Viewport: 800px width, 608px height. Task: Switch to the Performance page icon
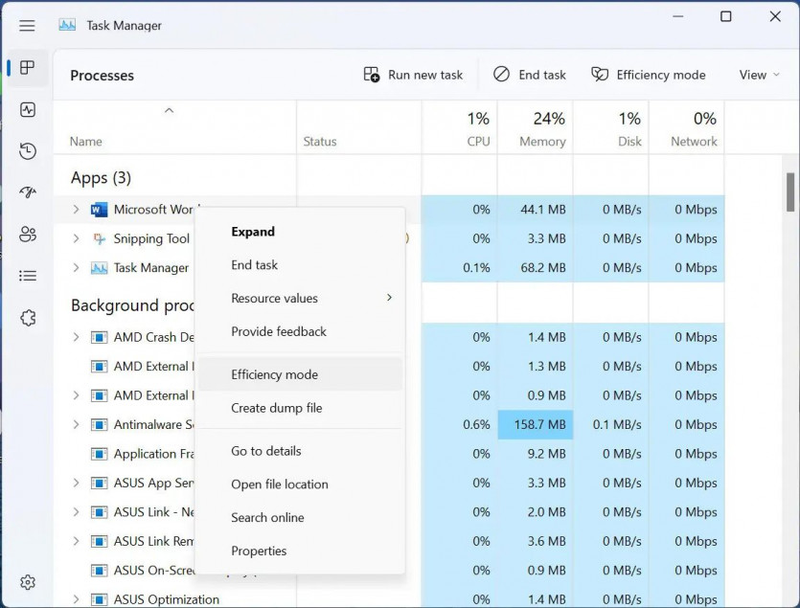tap(28, 110)
